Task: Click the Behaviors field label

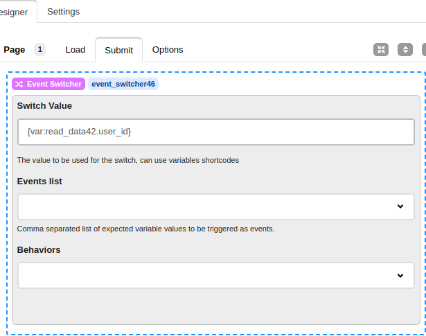Action: click(39, 249)
